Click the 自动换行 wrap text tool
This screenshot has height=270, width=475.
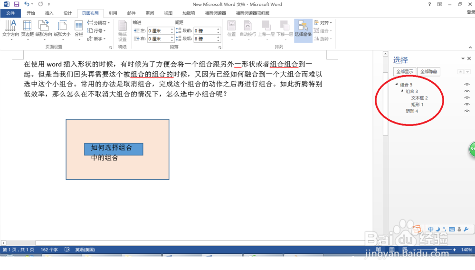248,30
